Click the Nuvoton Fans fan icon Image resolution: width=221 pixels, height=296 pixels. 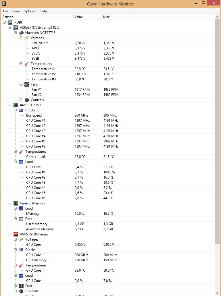[27, 84]
